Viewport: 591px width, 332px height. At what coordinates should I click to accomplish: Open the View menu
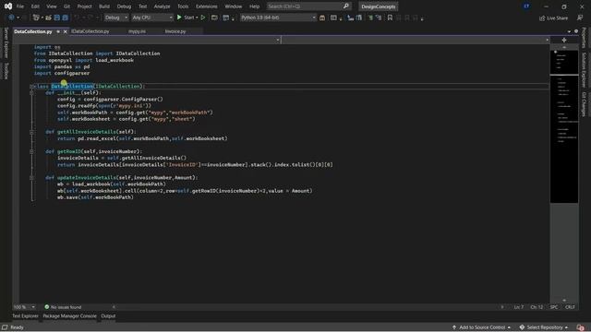coord(52,6)
